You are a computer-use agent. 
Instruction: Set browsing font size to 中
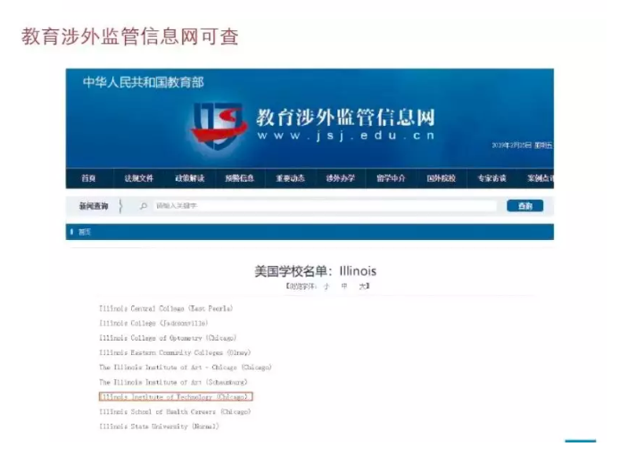point(344,286)
